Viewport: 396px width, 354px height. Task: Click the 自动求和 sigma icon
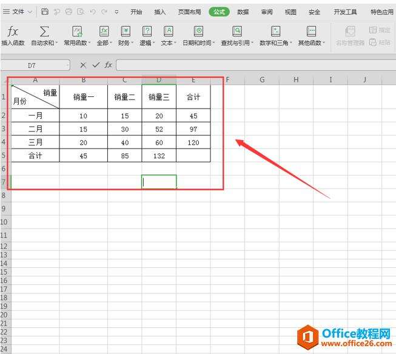(44, 32)
